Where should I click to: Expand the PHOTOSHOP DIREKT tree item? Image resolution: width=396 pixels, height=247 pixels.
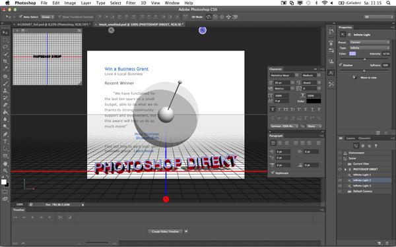point(345,169)
